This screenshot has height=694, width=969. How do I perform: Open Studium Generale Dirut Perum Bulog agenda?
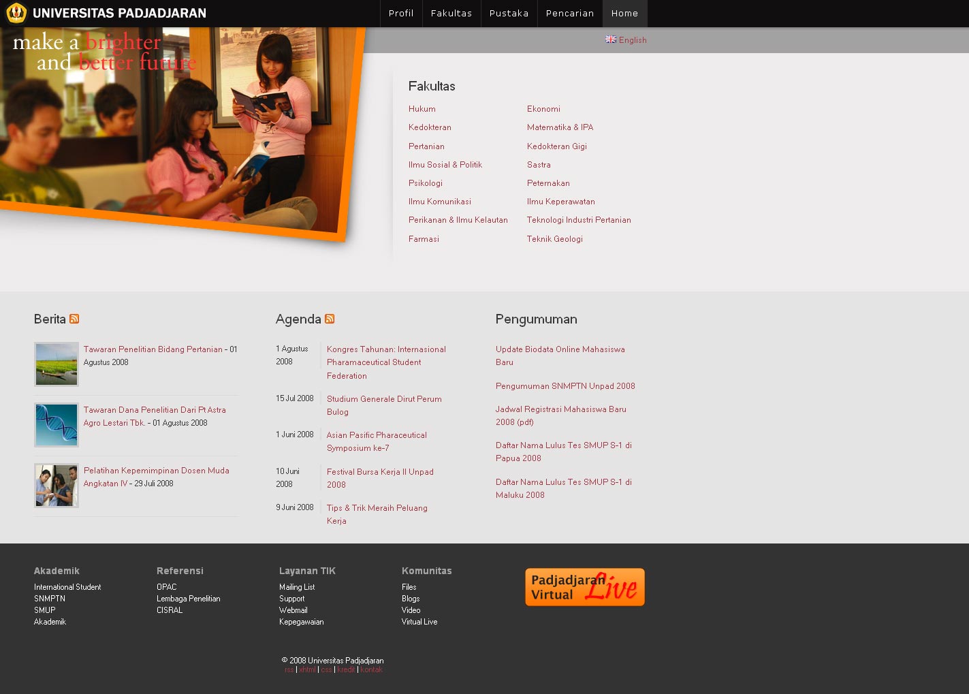point(384,399)
